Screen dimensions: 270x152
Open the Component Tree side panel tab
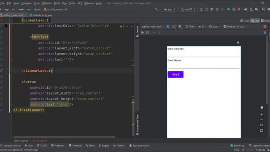click(x=138, y=125)
